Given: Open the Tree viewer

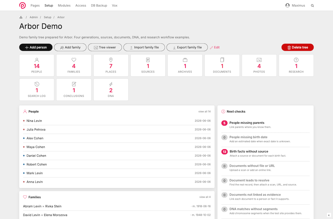Looking at the screenshot, I should pyautogui.click(x=105, y=47).
